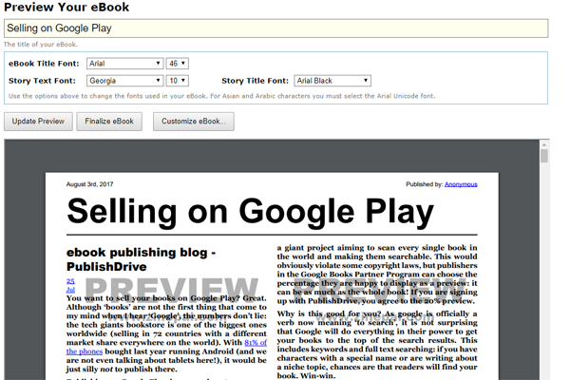Open the Customize eBook... dialog
Viewport: 570px width, 380px height.
(x=194, y=122)
